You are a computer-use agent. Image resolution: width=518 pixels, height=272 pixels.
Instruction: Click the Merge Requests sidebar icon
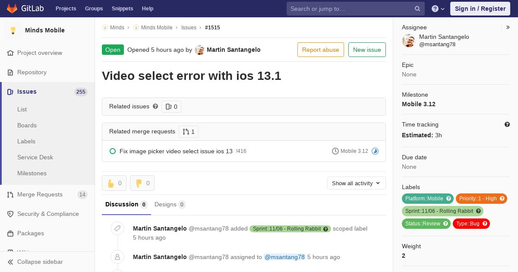(x=10, y=194)
